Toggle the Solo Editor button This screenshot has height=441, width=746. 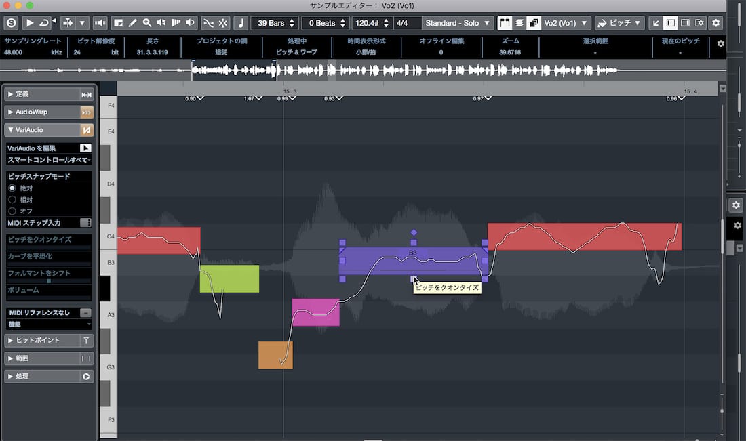click(12, 23)
